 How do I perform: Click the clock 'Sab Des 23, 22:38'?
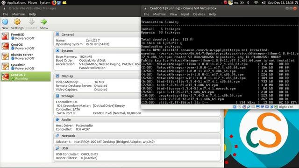pos(281,3)
